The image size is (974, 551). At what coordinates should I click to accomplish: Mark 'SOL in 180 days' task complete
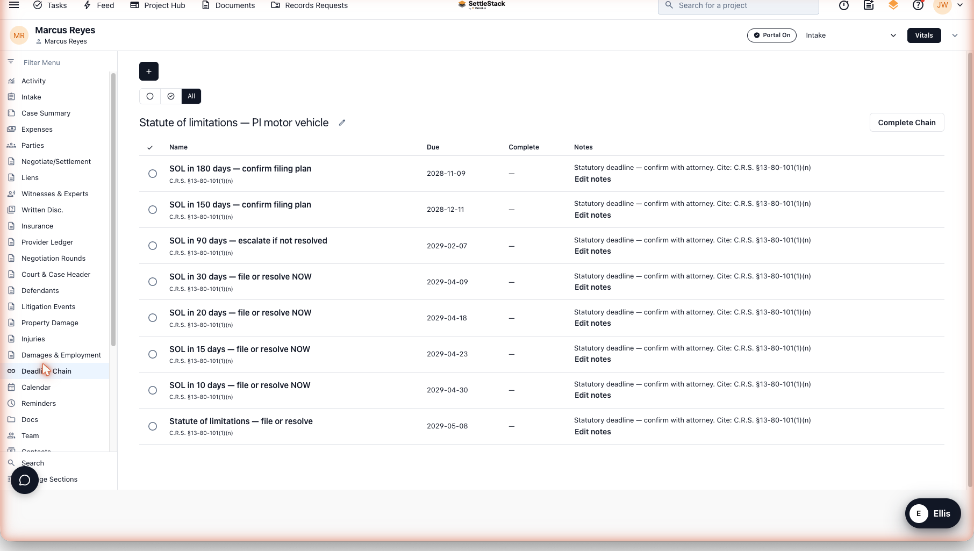(x=153, y=174)
